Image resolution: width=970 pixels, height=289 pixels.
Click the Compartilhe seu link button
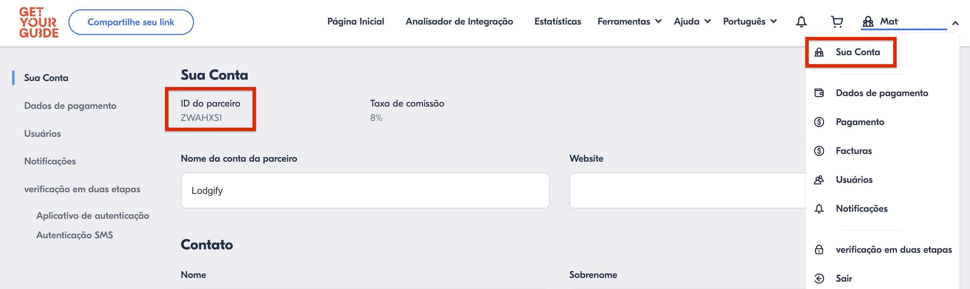pos(131,22)
